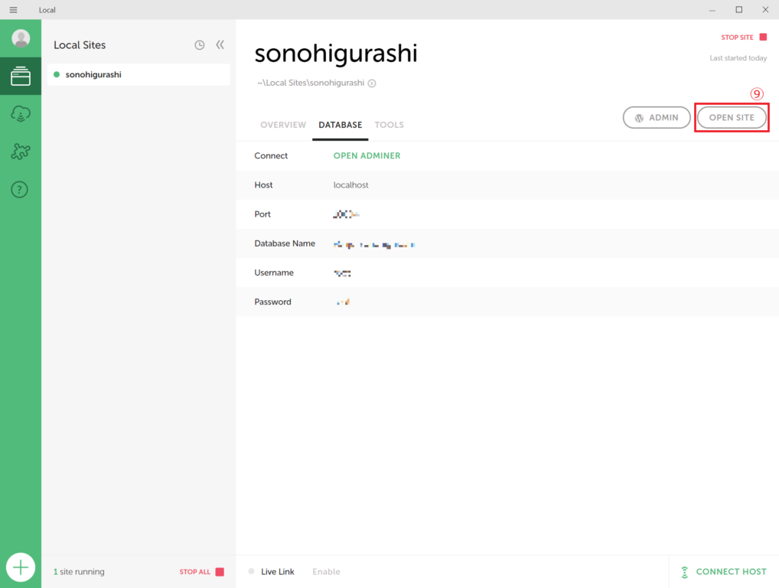Click the STOP SITE text
Screen dimensions: 779x588
point(737,38)
